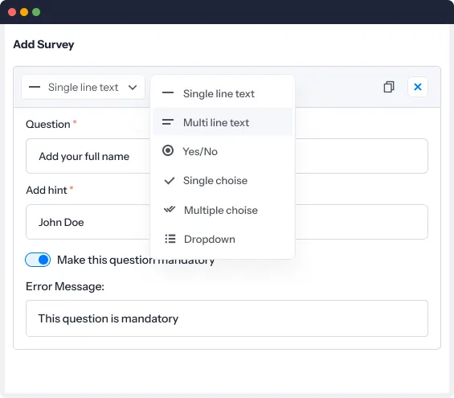Click the red close window dot
This screenshot has height=398, width=454.
click(12, 12)
